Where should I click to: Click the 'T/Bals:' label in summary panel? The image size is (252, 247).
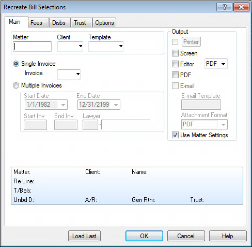(23, 191)
